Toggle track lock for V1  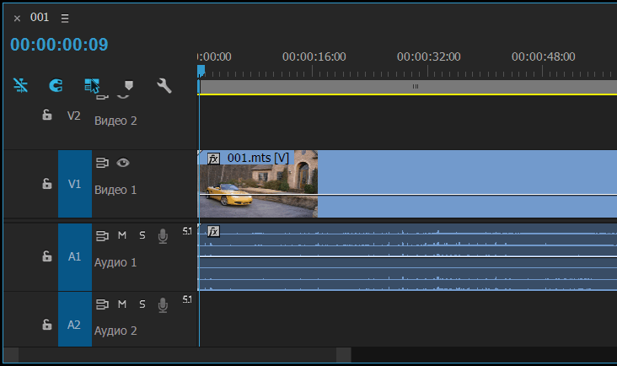(47, 183)
